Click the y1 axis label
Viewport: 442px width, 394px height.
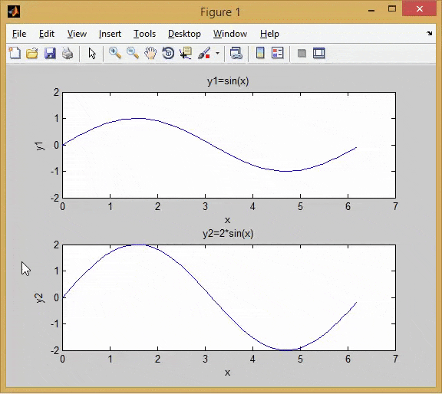pos(40,146)
